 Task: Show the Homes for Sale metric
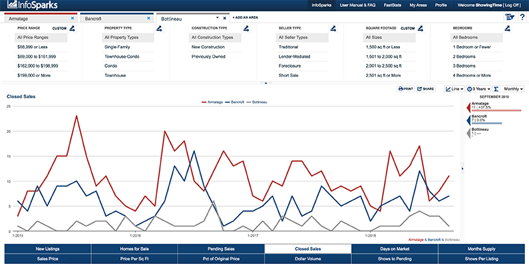pos(134,249)
